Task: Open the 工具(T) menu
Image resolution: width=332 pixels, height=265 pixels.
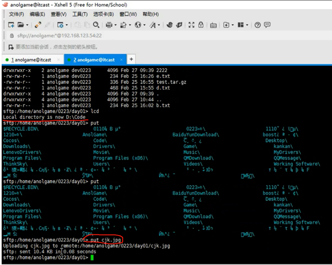Action: pos(80,14)
